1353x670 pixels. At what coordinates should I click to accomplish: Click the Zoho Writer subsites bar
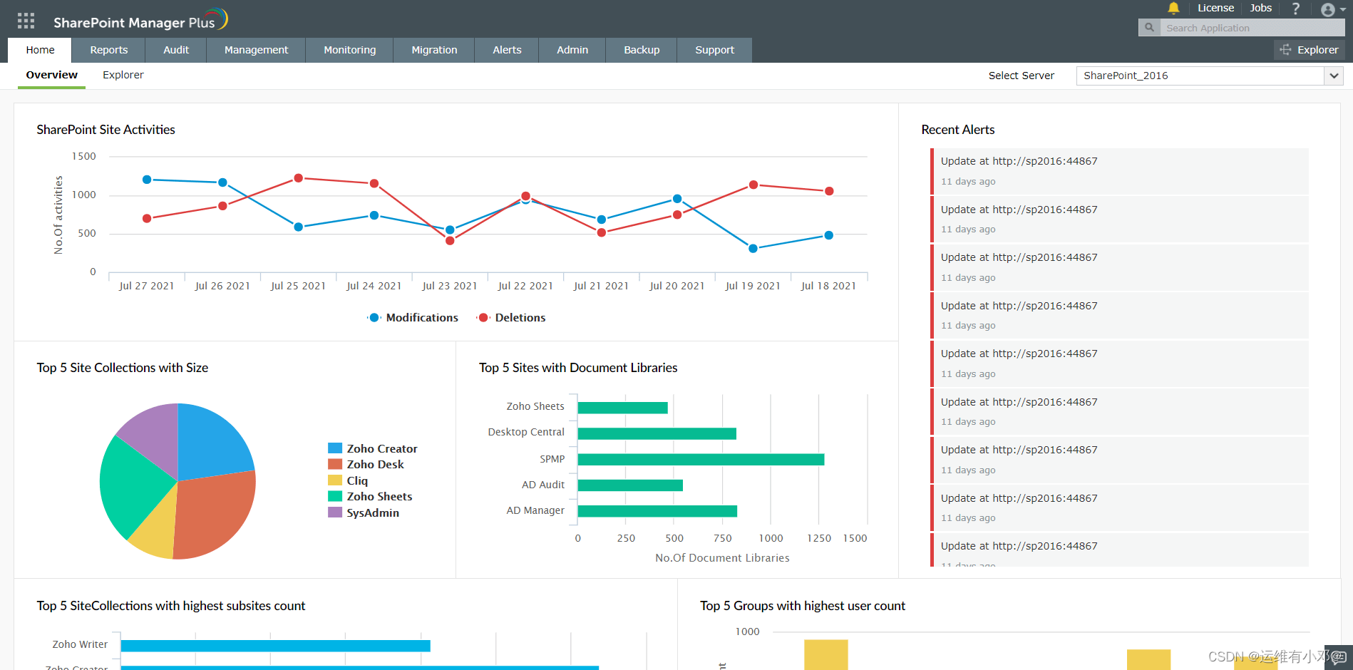pos(275,646)
